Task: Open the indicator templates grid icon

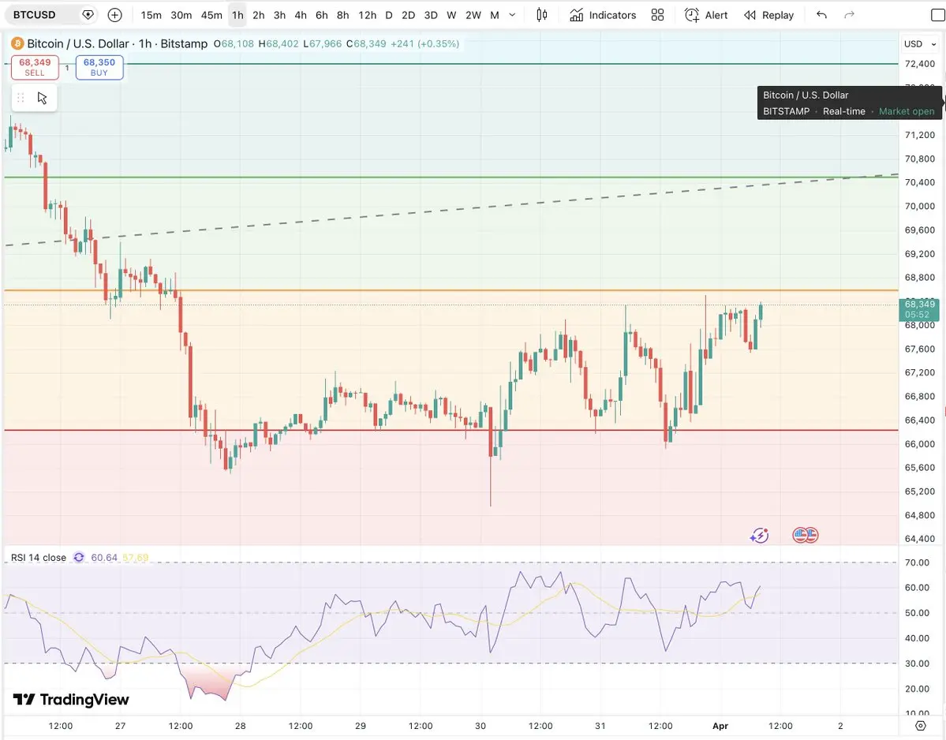Action: coord(657,15)
